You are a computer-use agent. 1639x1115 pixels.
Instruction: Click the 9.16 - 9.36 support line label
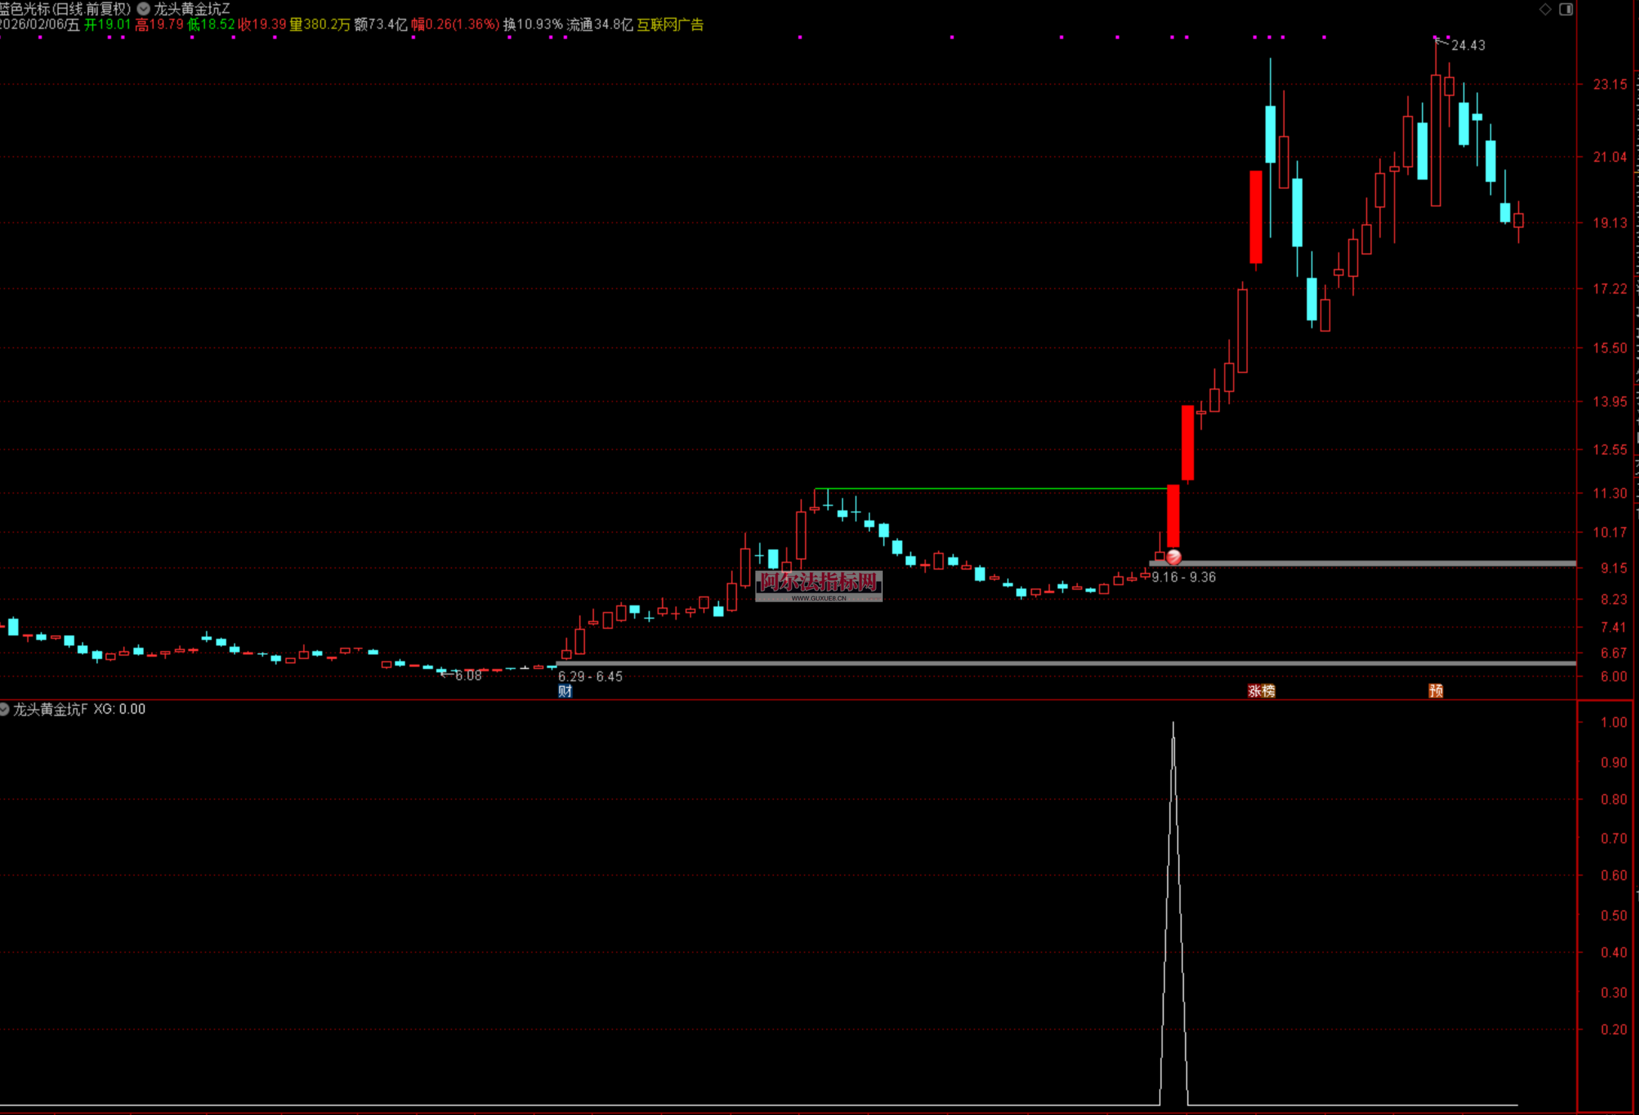(x=1183, y=577)
